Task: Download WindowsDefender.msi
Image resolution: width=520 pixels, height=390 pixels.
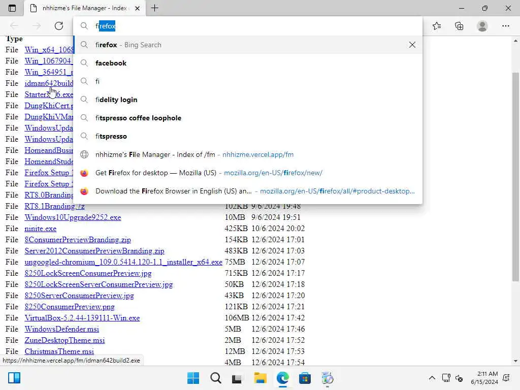Action: coord(61,329)
